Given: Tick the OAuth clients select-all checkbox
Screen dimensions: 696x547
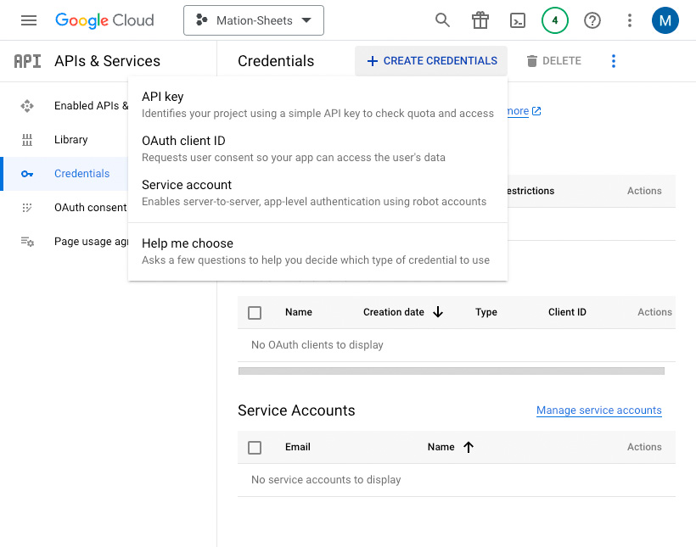Looking at the screenshot, I should 255,313.
